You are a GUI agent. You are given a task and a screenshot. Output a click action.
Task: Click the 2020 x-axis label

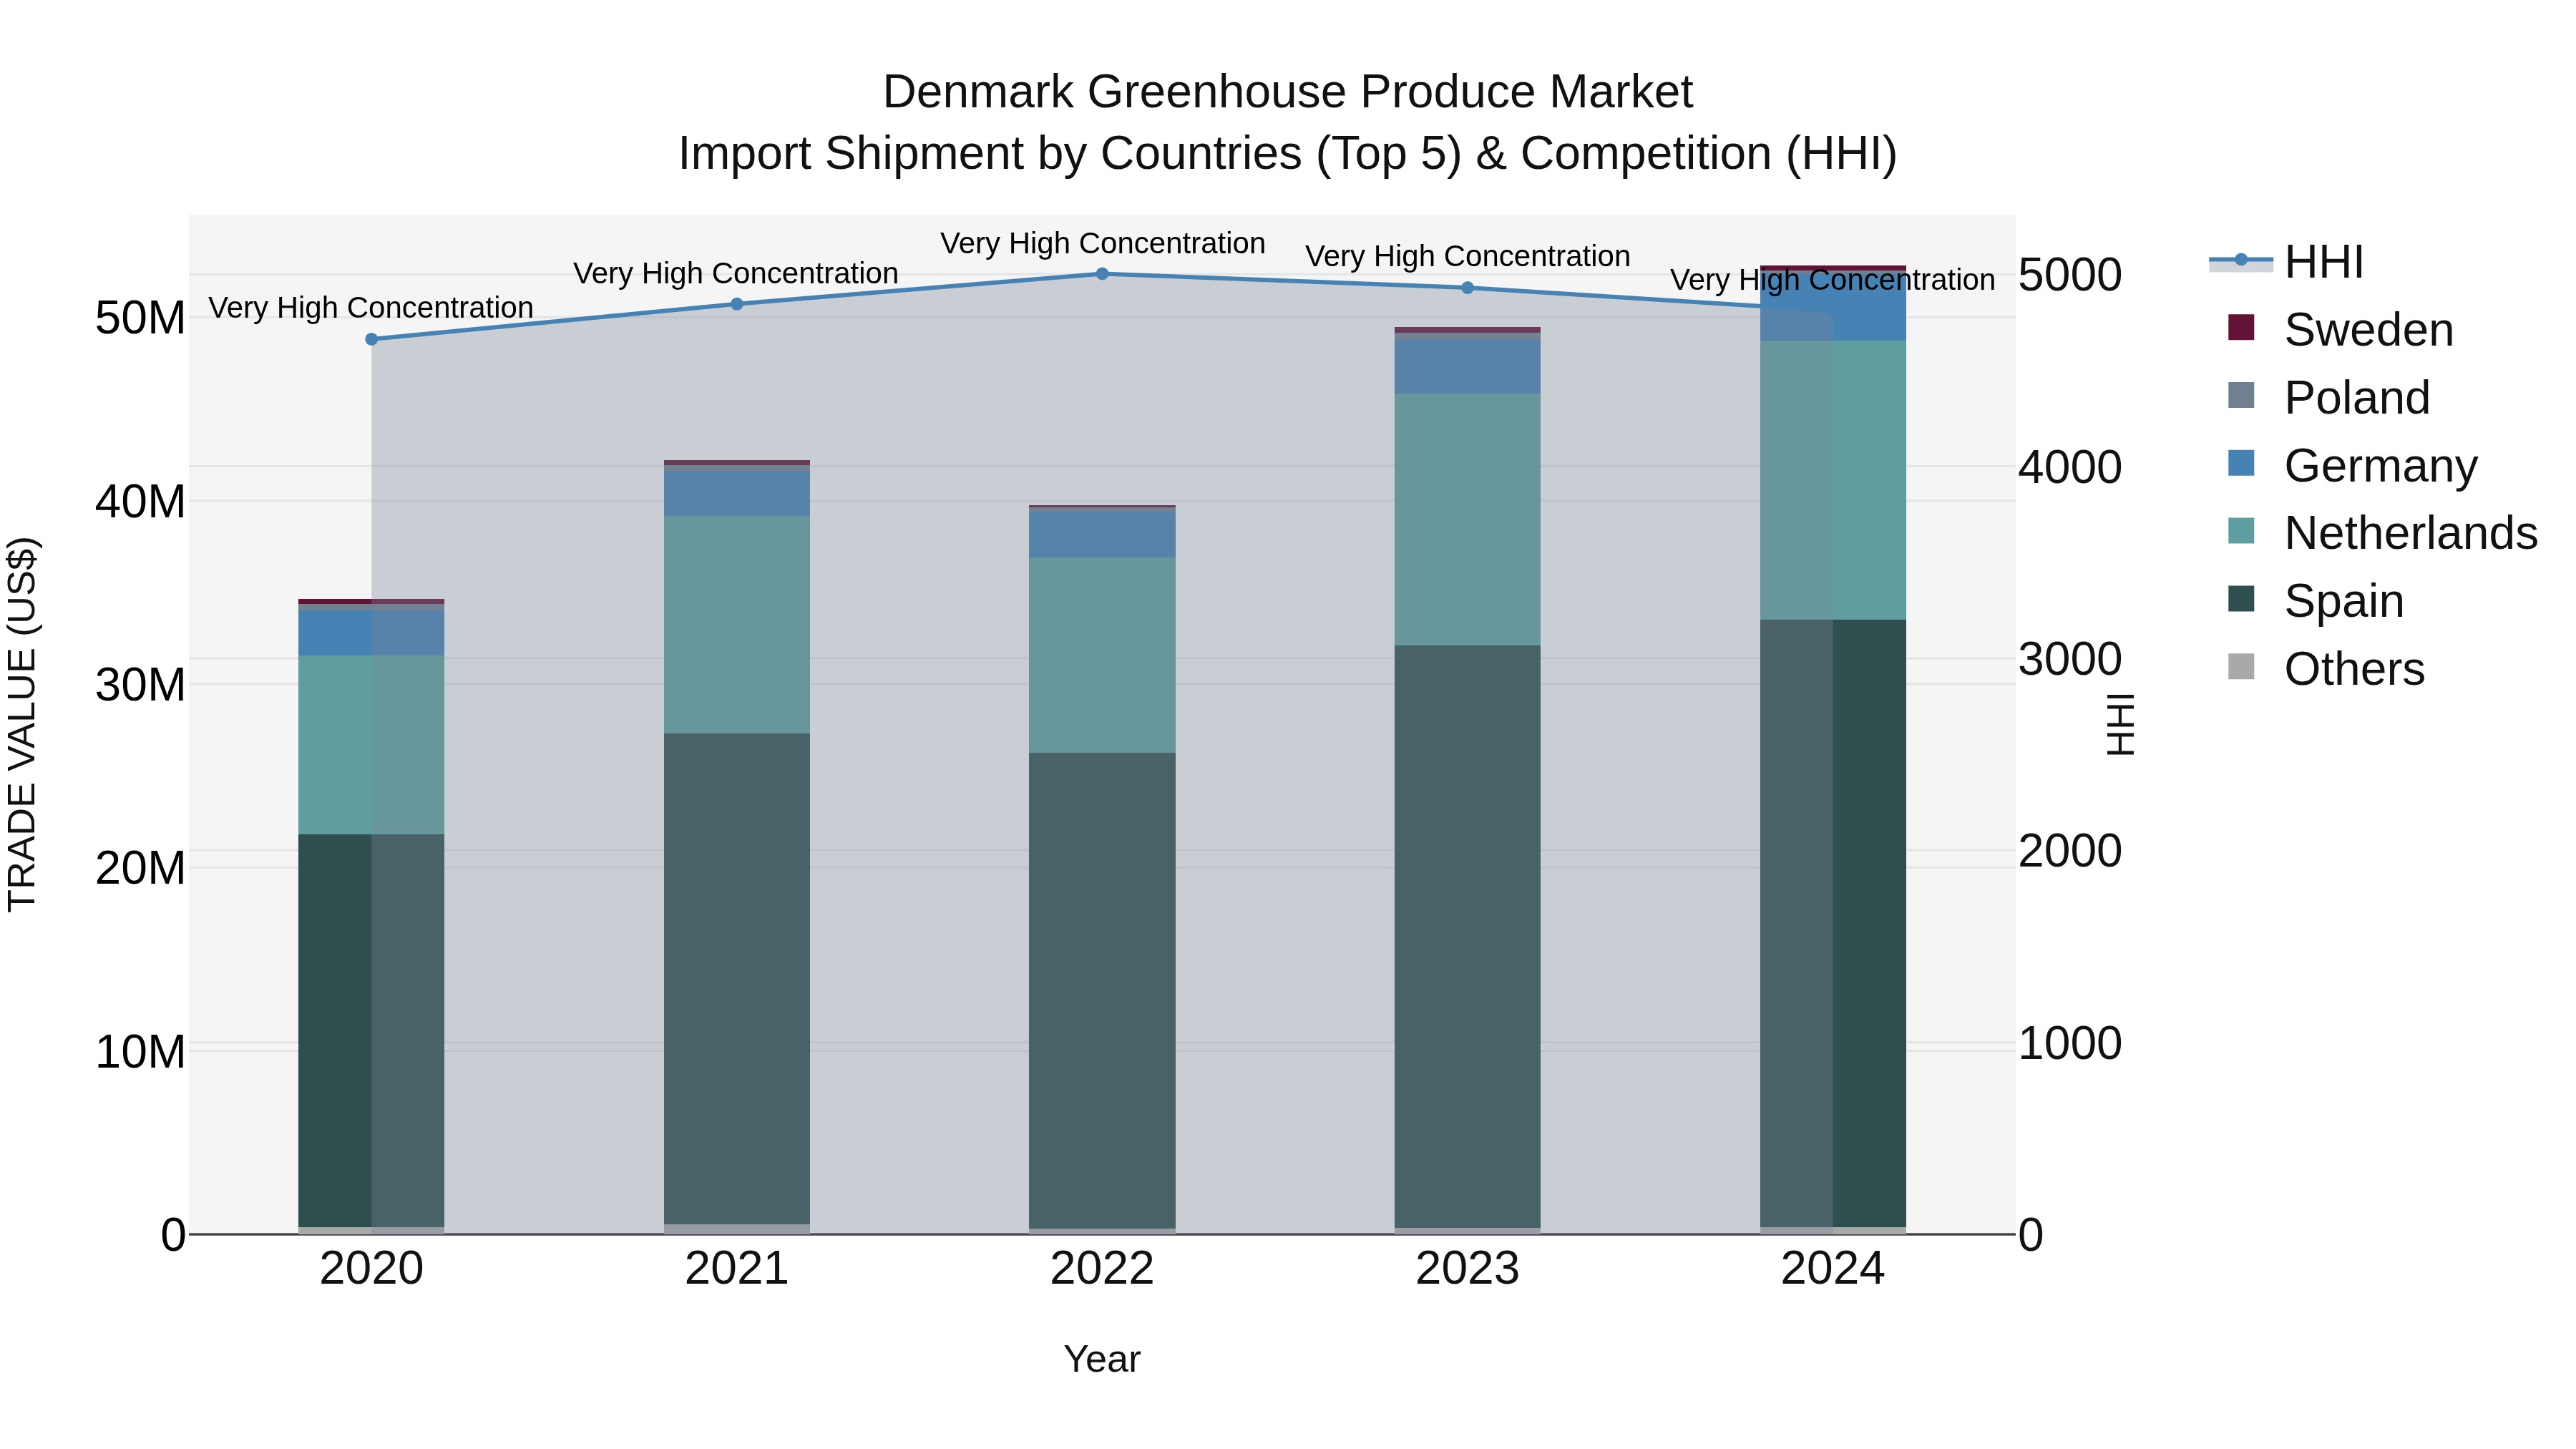371,1269
